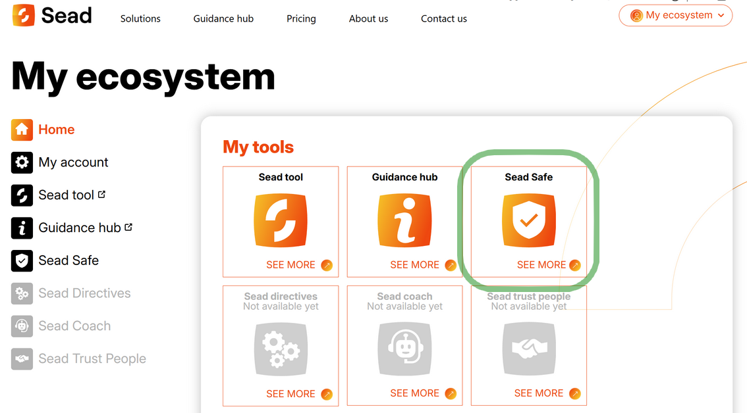Image resolution: width=747 pixels, height=413 pixels.
Task: Click the My tools heading
Action: [258, 147]
